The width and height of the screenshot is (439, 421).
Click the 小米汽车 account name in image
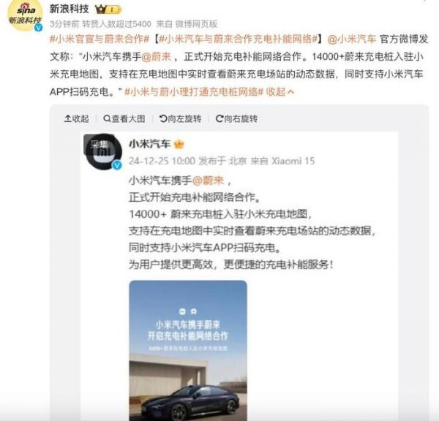point(150,144)
